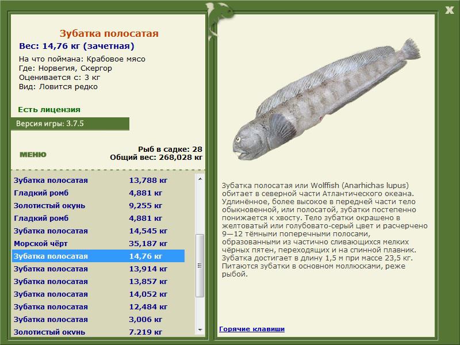Select Зубатка полосатая 12,484 кг entry
The width and height of the screenshot is (460, 345).
[x=98, y=307]
